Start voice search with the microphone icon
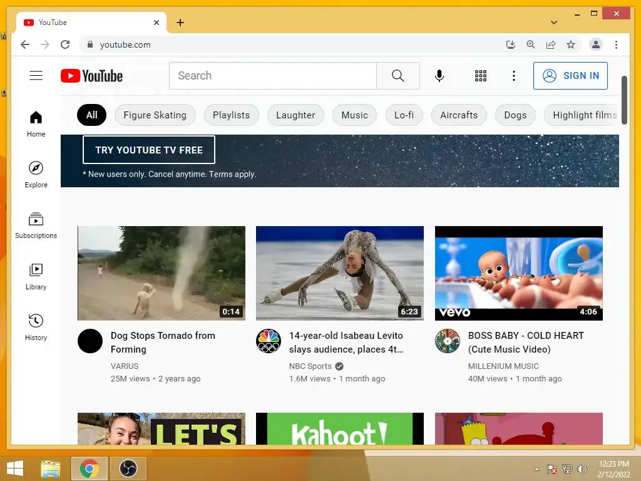641x481 pixels. tap(439, 76)
